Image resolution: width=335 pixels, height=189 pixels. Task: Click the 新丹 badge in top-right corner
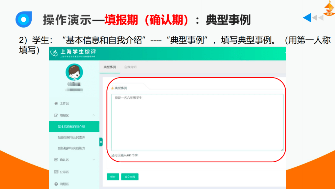pyautogui.click(x=328, y=7)
